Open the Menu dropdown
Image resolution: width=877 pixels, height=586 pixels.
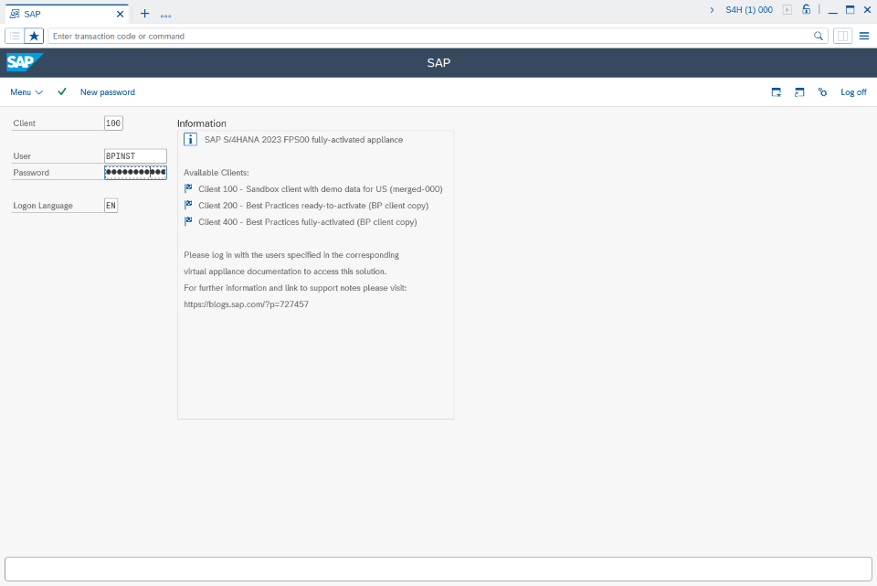pyautogui.click(x=26, y=92)
